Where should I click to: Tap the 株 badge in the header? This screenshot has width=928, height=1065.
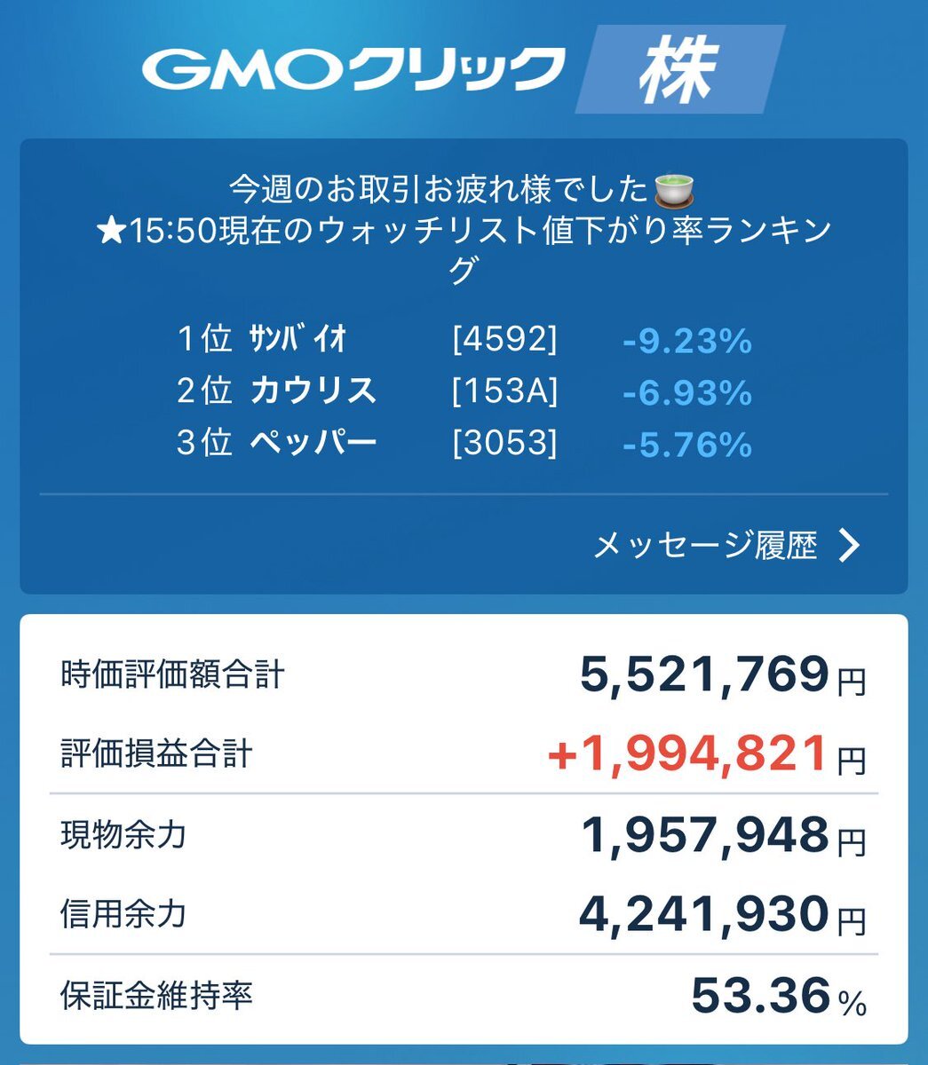click(x=679, y=69)
